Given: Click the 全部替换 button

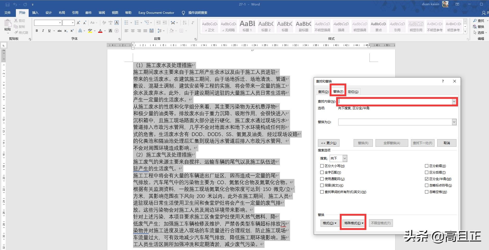Looking at the screenshot, I should click(x=392, y=143).
